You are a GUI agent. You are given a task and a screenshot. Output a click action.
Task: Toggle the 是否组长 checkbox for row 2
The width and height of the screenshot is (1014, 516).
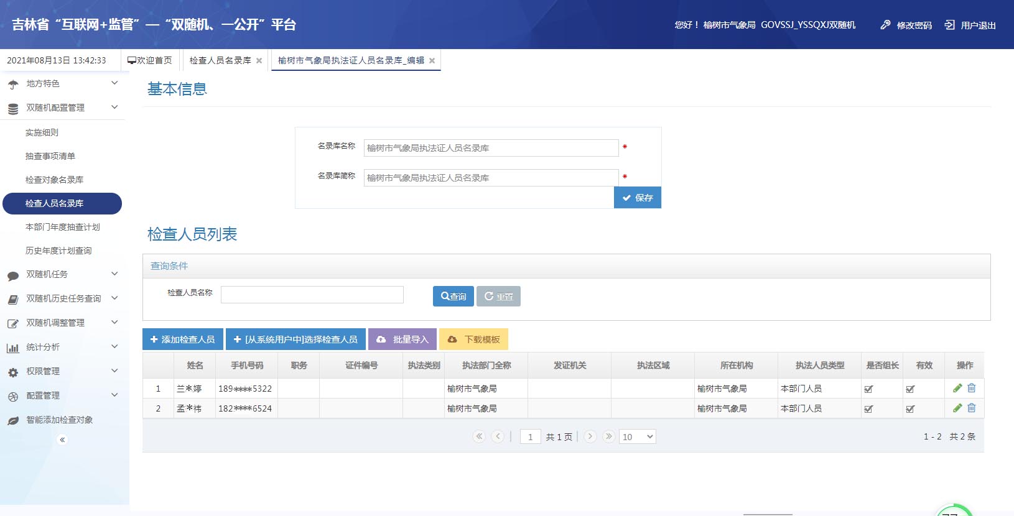(x=868, y=409)
